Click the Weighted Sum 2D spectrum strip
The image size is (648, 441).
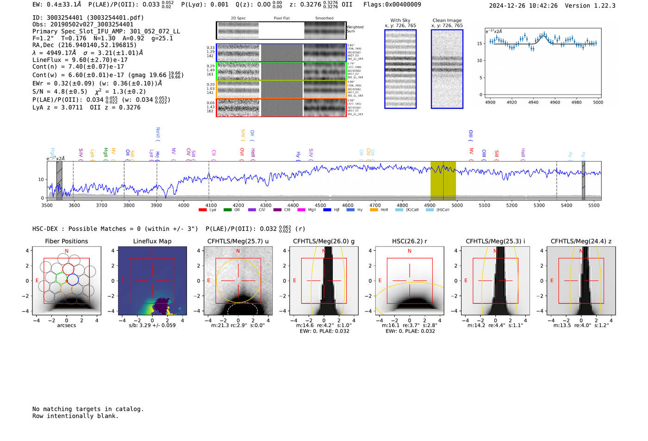[x=281, y=31]
